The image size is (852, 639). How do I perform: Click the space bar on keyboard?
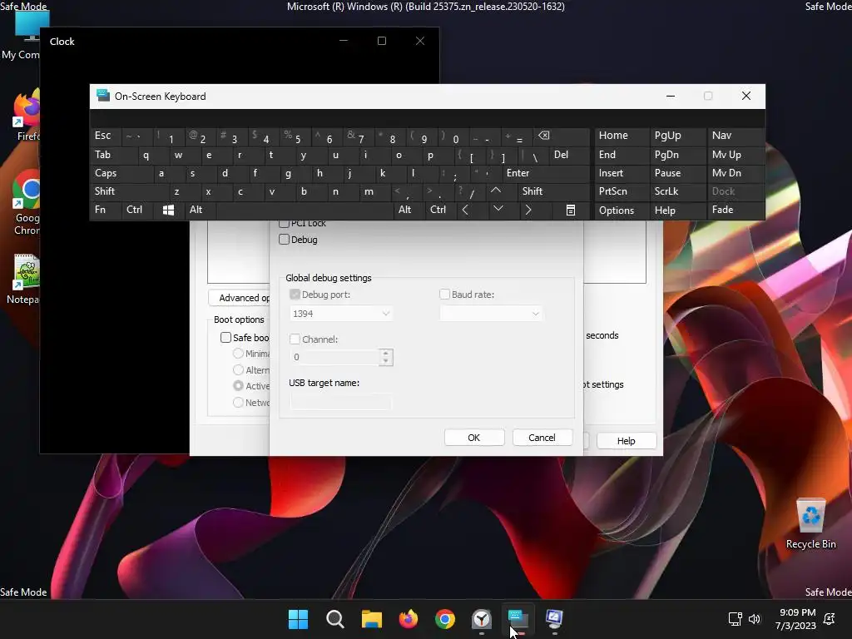point(305,210)
